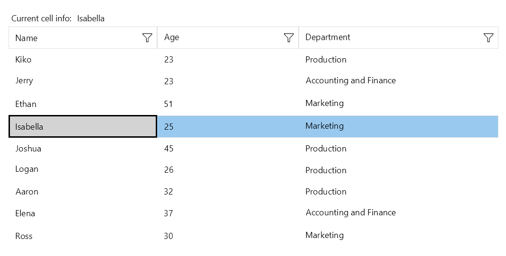Sort by the Age column header
The image size is (506, 256).
[172, 37]
